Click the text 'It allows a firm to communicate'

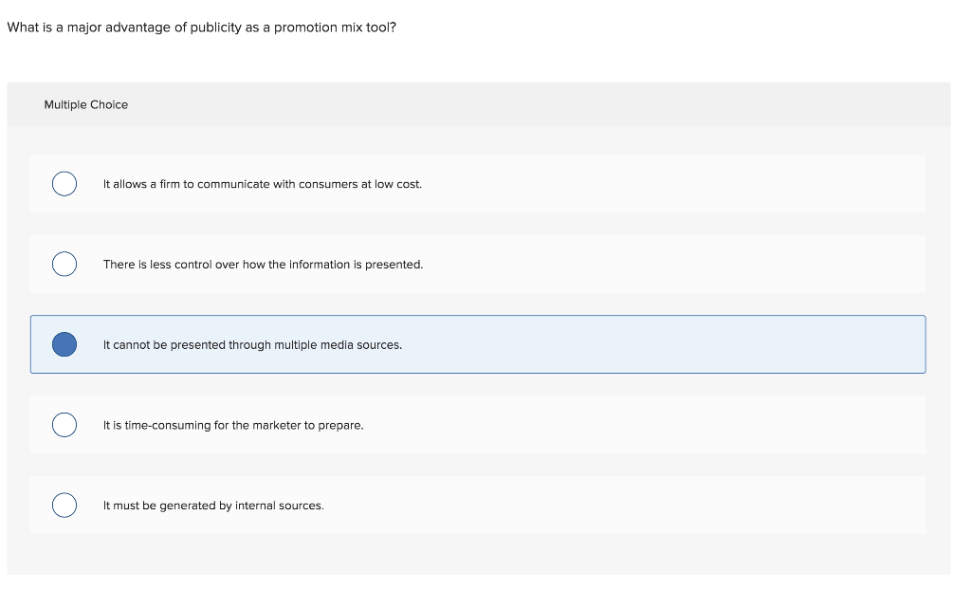[x=190, y=184]
